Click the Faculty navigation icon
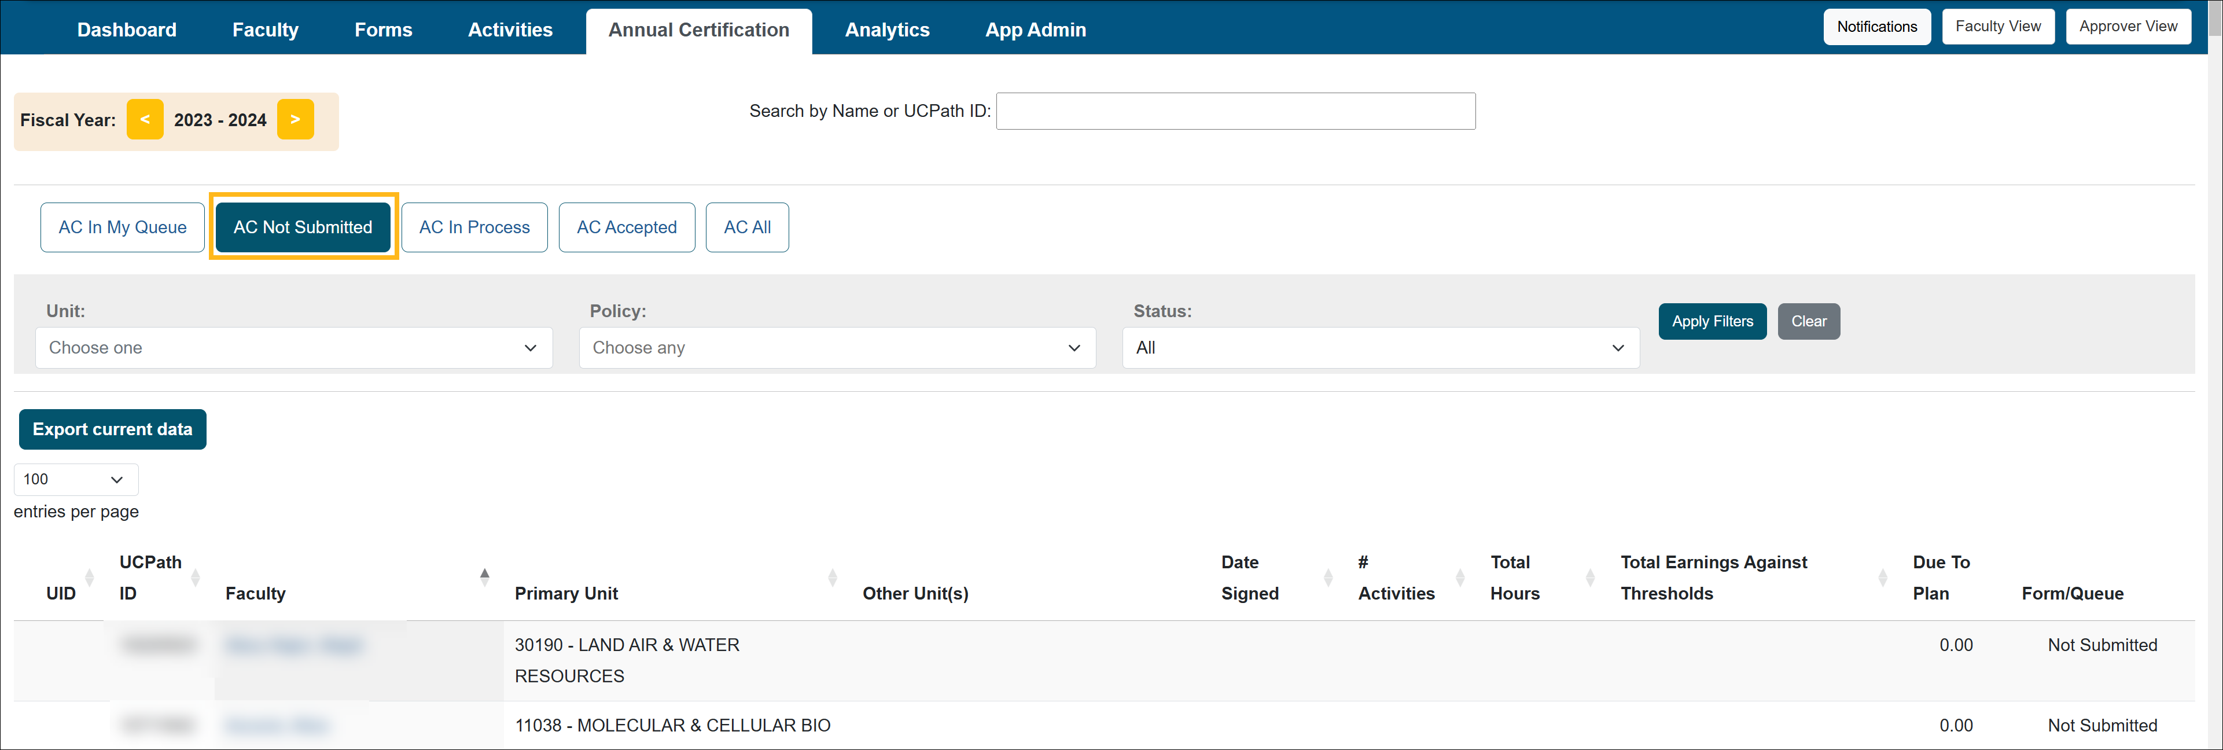Screen dimensions: 2223x750 264,27
